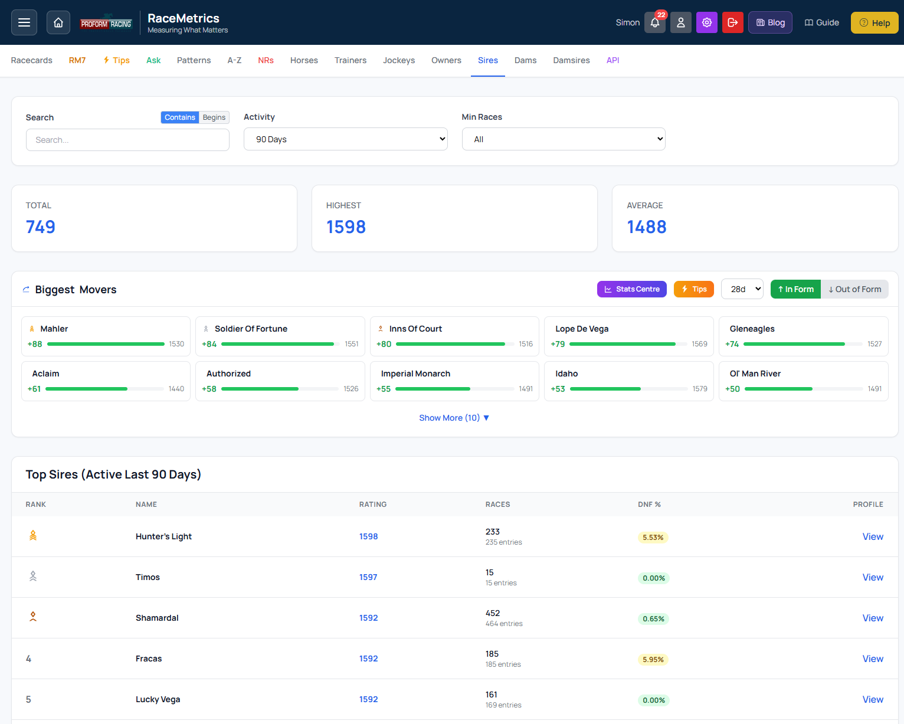Viewport: 904px width, 724px height.
Task: Open the Stats Centre button
Action: point(632,289)
